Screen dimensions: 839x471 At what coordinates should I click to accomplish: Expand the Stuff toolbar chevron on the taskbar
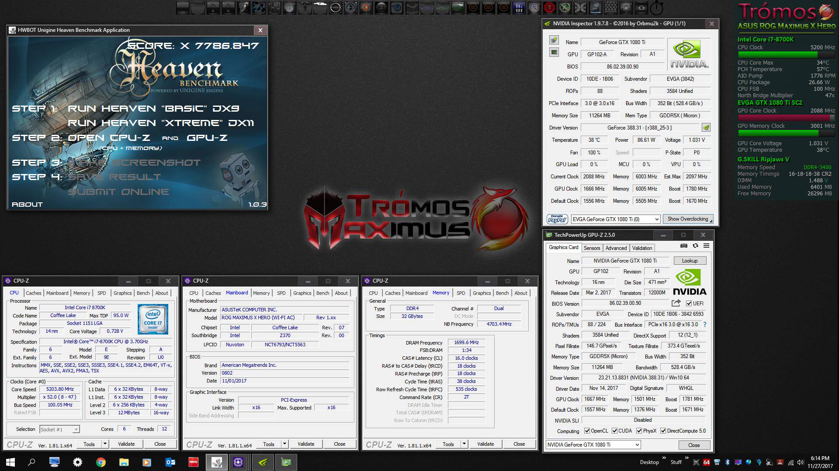(x=686, y=457)
